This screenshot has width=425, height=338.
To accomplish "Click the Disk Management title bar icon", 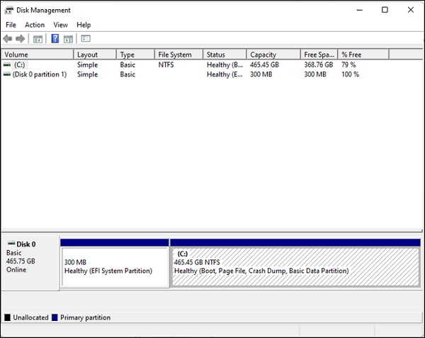I will (x=8, y=10).
